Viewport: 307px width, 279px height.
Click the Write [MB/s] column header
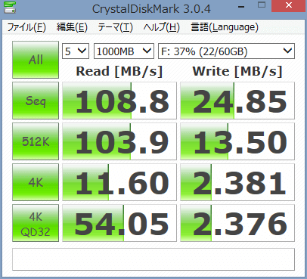coord(237,71)
